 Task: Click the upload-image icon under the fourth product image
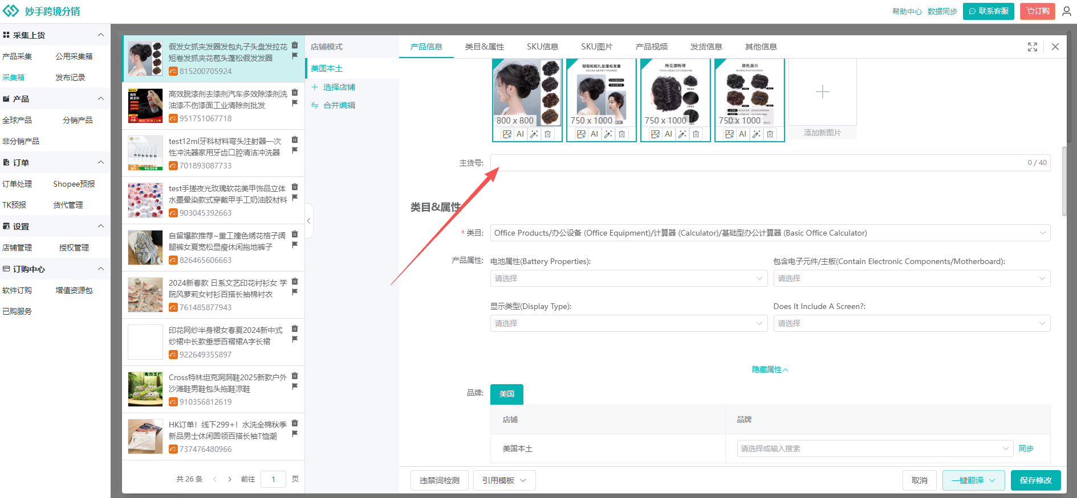729,134
